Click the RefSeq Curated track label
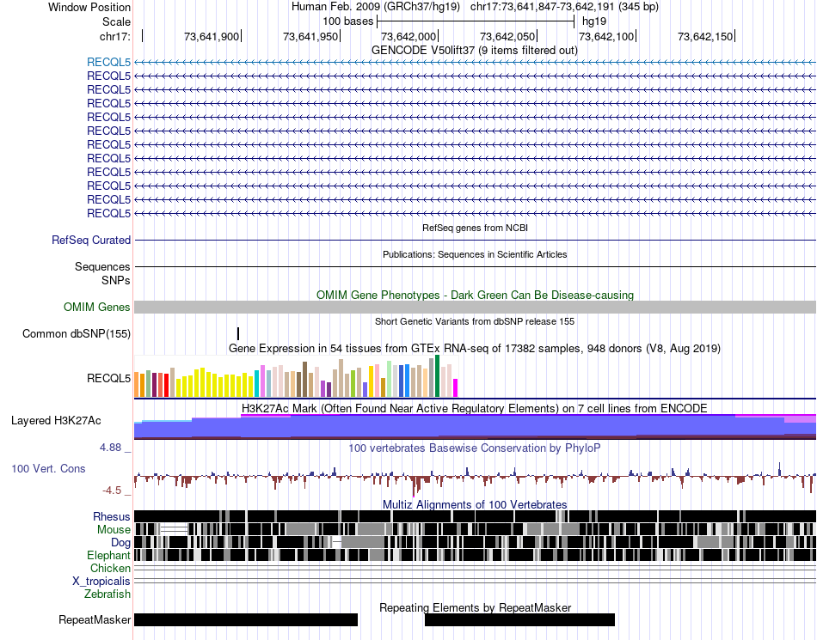Screen dimensions: 817x640 point(91,241)
